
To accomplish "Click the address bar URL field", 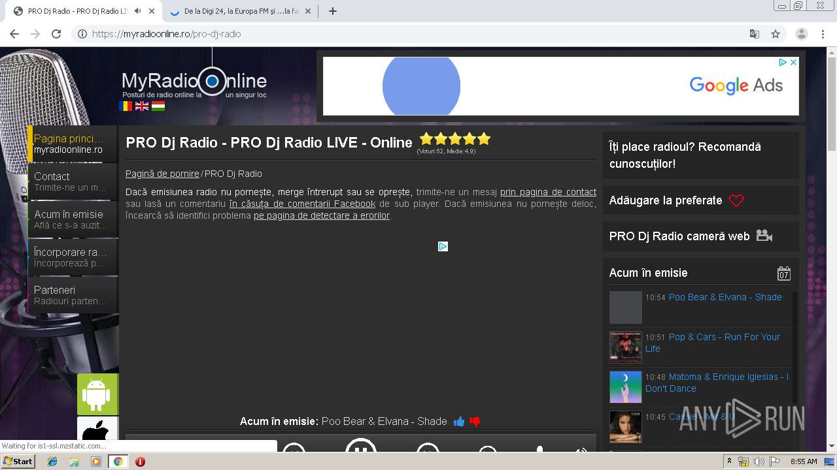I will 418,34.
